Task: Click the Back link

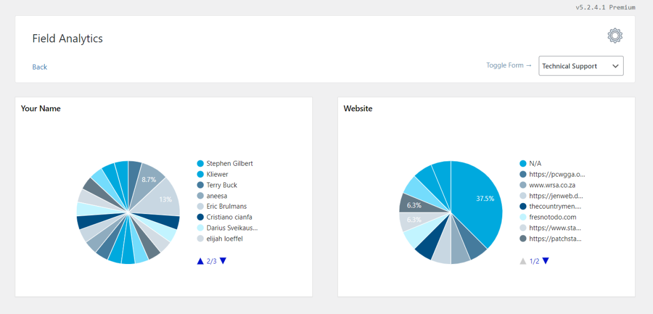Action: coord(40,67)
